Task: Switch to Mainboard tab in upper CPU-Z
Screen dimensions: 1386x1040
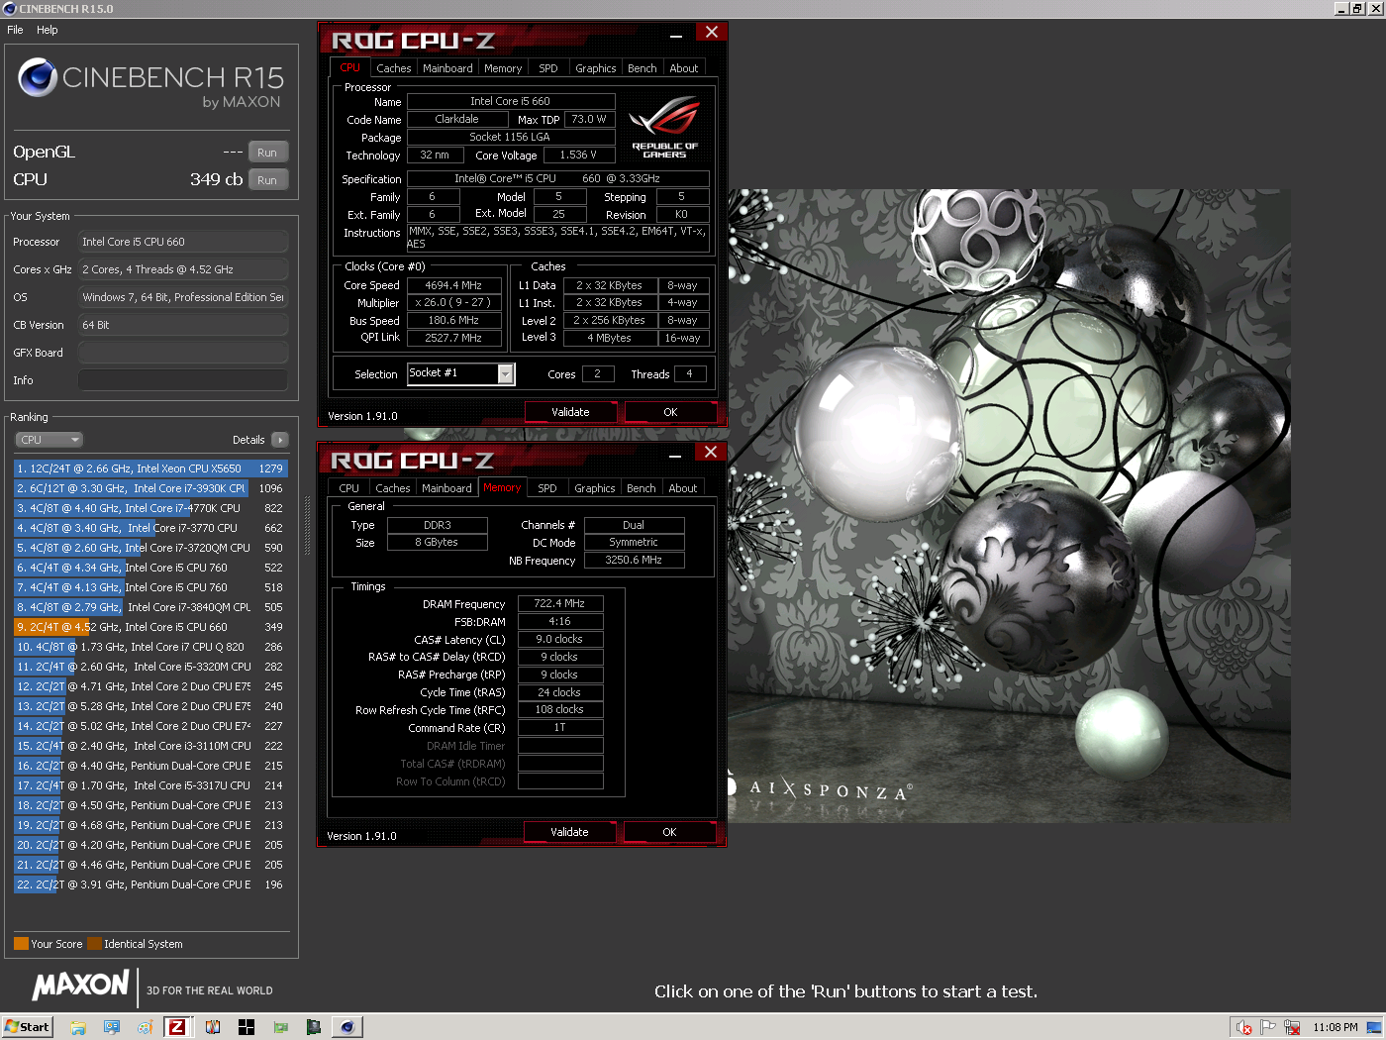Action: (x=447, y=68)
